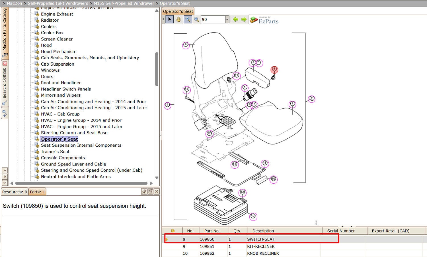Open the zoom level dropdown arrow
This screenshot has height=257, width=427.
[x=227, y=19]
